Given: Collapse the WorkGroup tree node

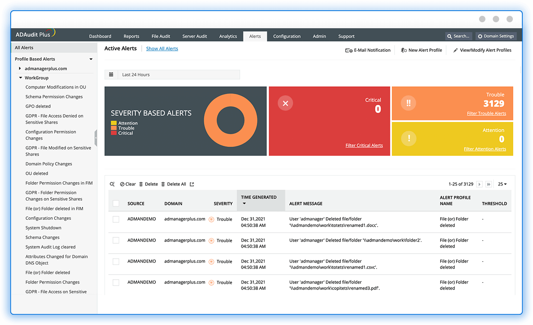Looking at the screenshot, I should coord(21,78).
